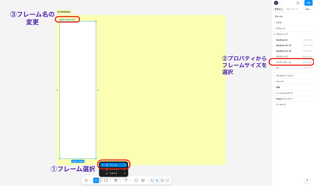314x186 pixels.
Task: Click the dash-works TOP frame label
Action: click(x=67, y=19)
